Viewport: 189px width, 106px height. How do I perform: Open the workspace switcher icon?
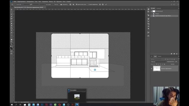click(174, 4)
